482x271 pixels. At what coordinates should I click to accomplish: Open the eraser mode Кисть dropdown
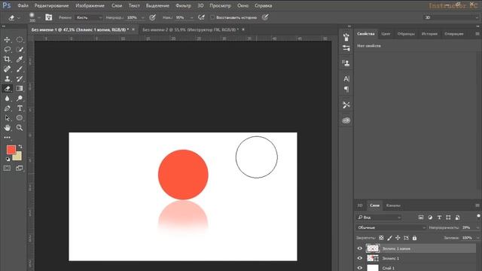(89, 17)
